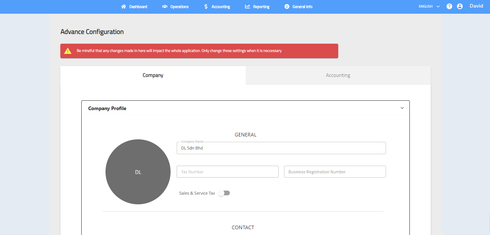
Task: Collapse the Company Profile section chevron
Action: [402, 108]
